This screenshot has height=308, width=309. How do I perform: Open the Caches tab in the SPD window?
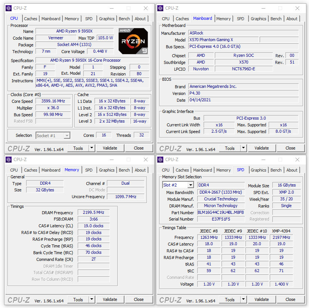(x=182, y=170)
